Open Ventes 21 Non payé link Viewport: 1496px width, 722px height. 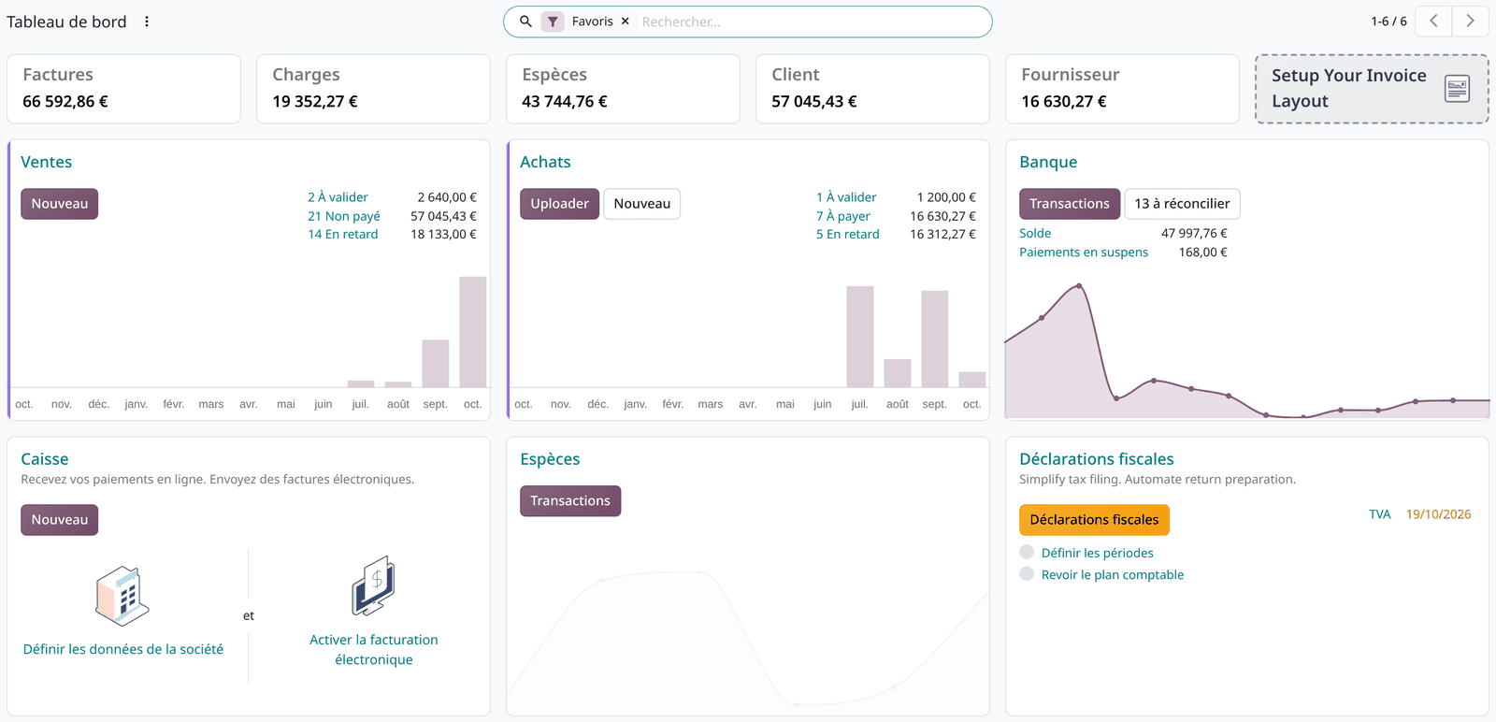tap(344, 216)
